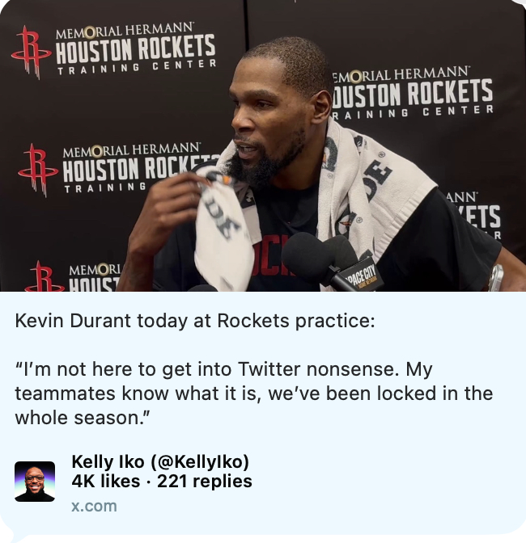
Task: Open the Kevin Durant video preview thumbnail
Action: (263, 145)
